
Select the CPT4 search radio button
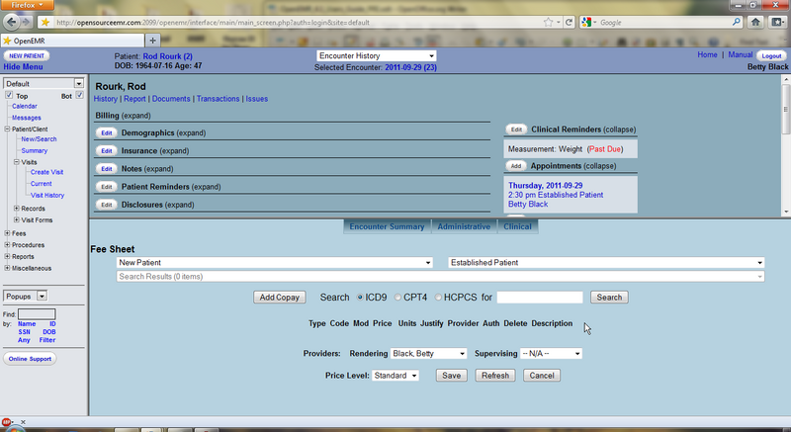coord(398,297)
